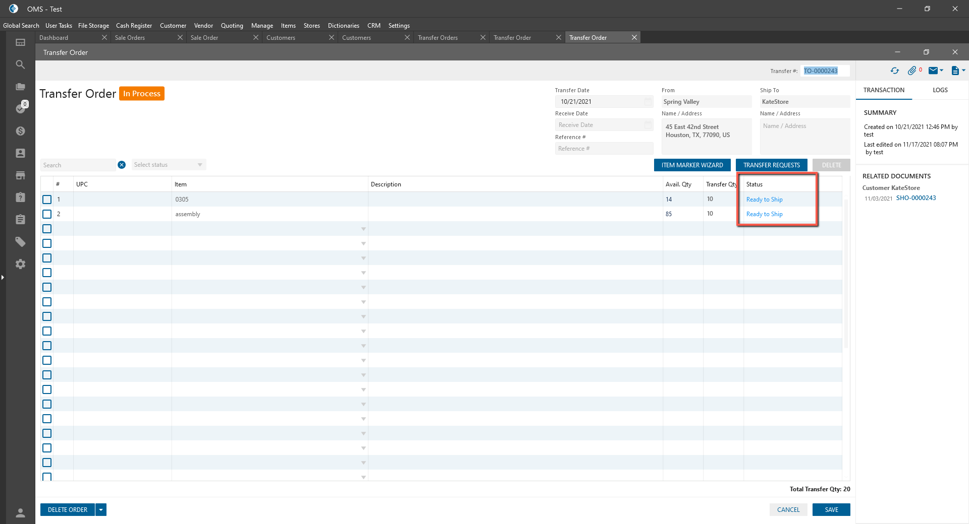Image resolution: width=969 pixels, height=524 pixels.
Task: Expand the Select status dropdown
Action: [169, 165]
